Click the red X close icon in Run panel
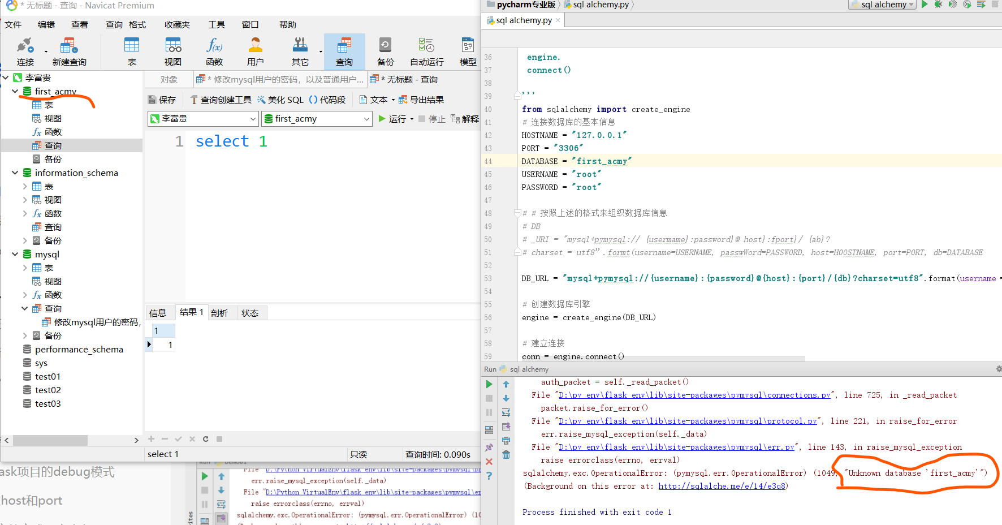 pyautogui.click(x=489, y=462)
